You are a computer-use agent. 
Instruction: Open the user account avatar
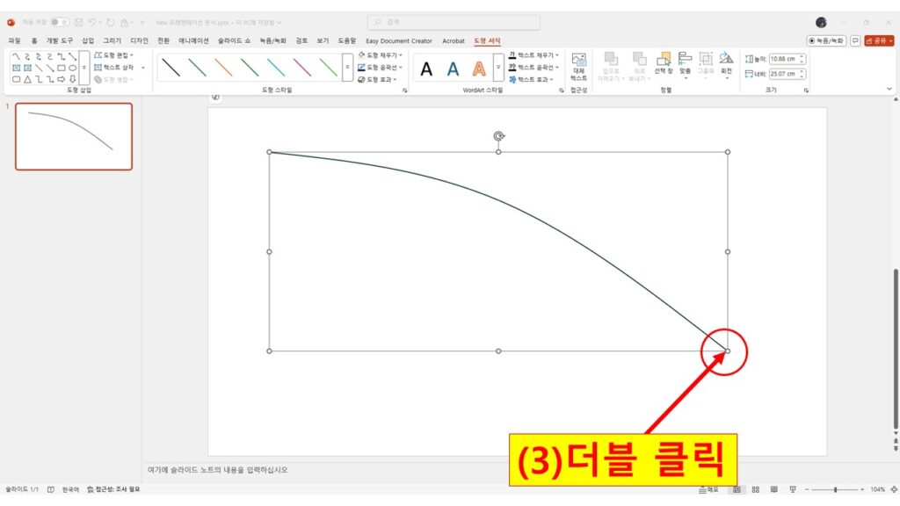(x=821, y=22)
